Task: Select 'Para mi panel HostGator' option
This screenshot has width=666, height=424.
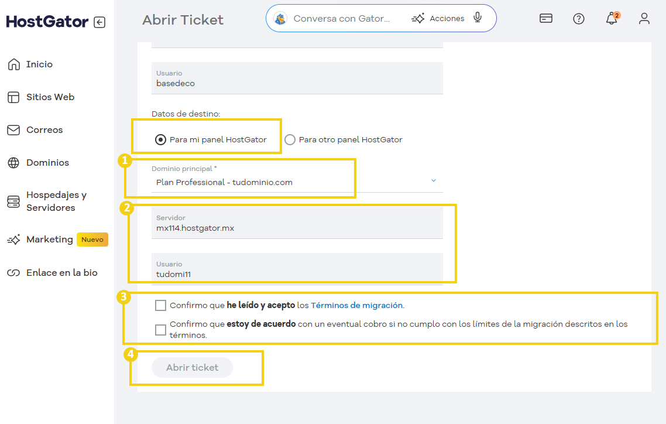Action: (160, 139)
